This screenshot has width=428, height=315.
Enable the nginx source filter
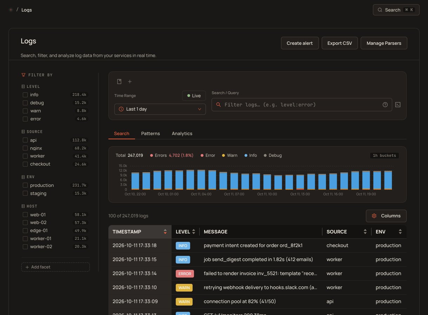25,148
